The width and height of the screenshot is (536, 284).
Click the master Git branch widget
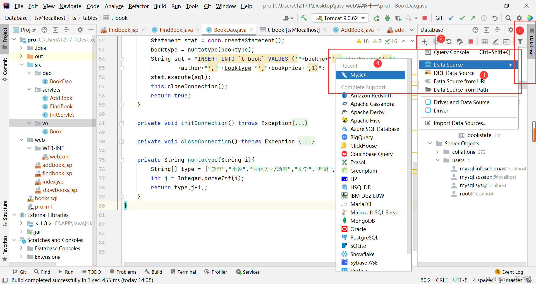coord(511,280)
